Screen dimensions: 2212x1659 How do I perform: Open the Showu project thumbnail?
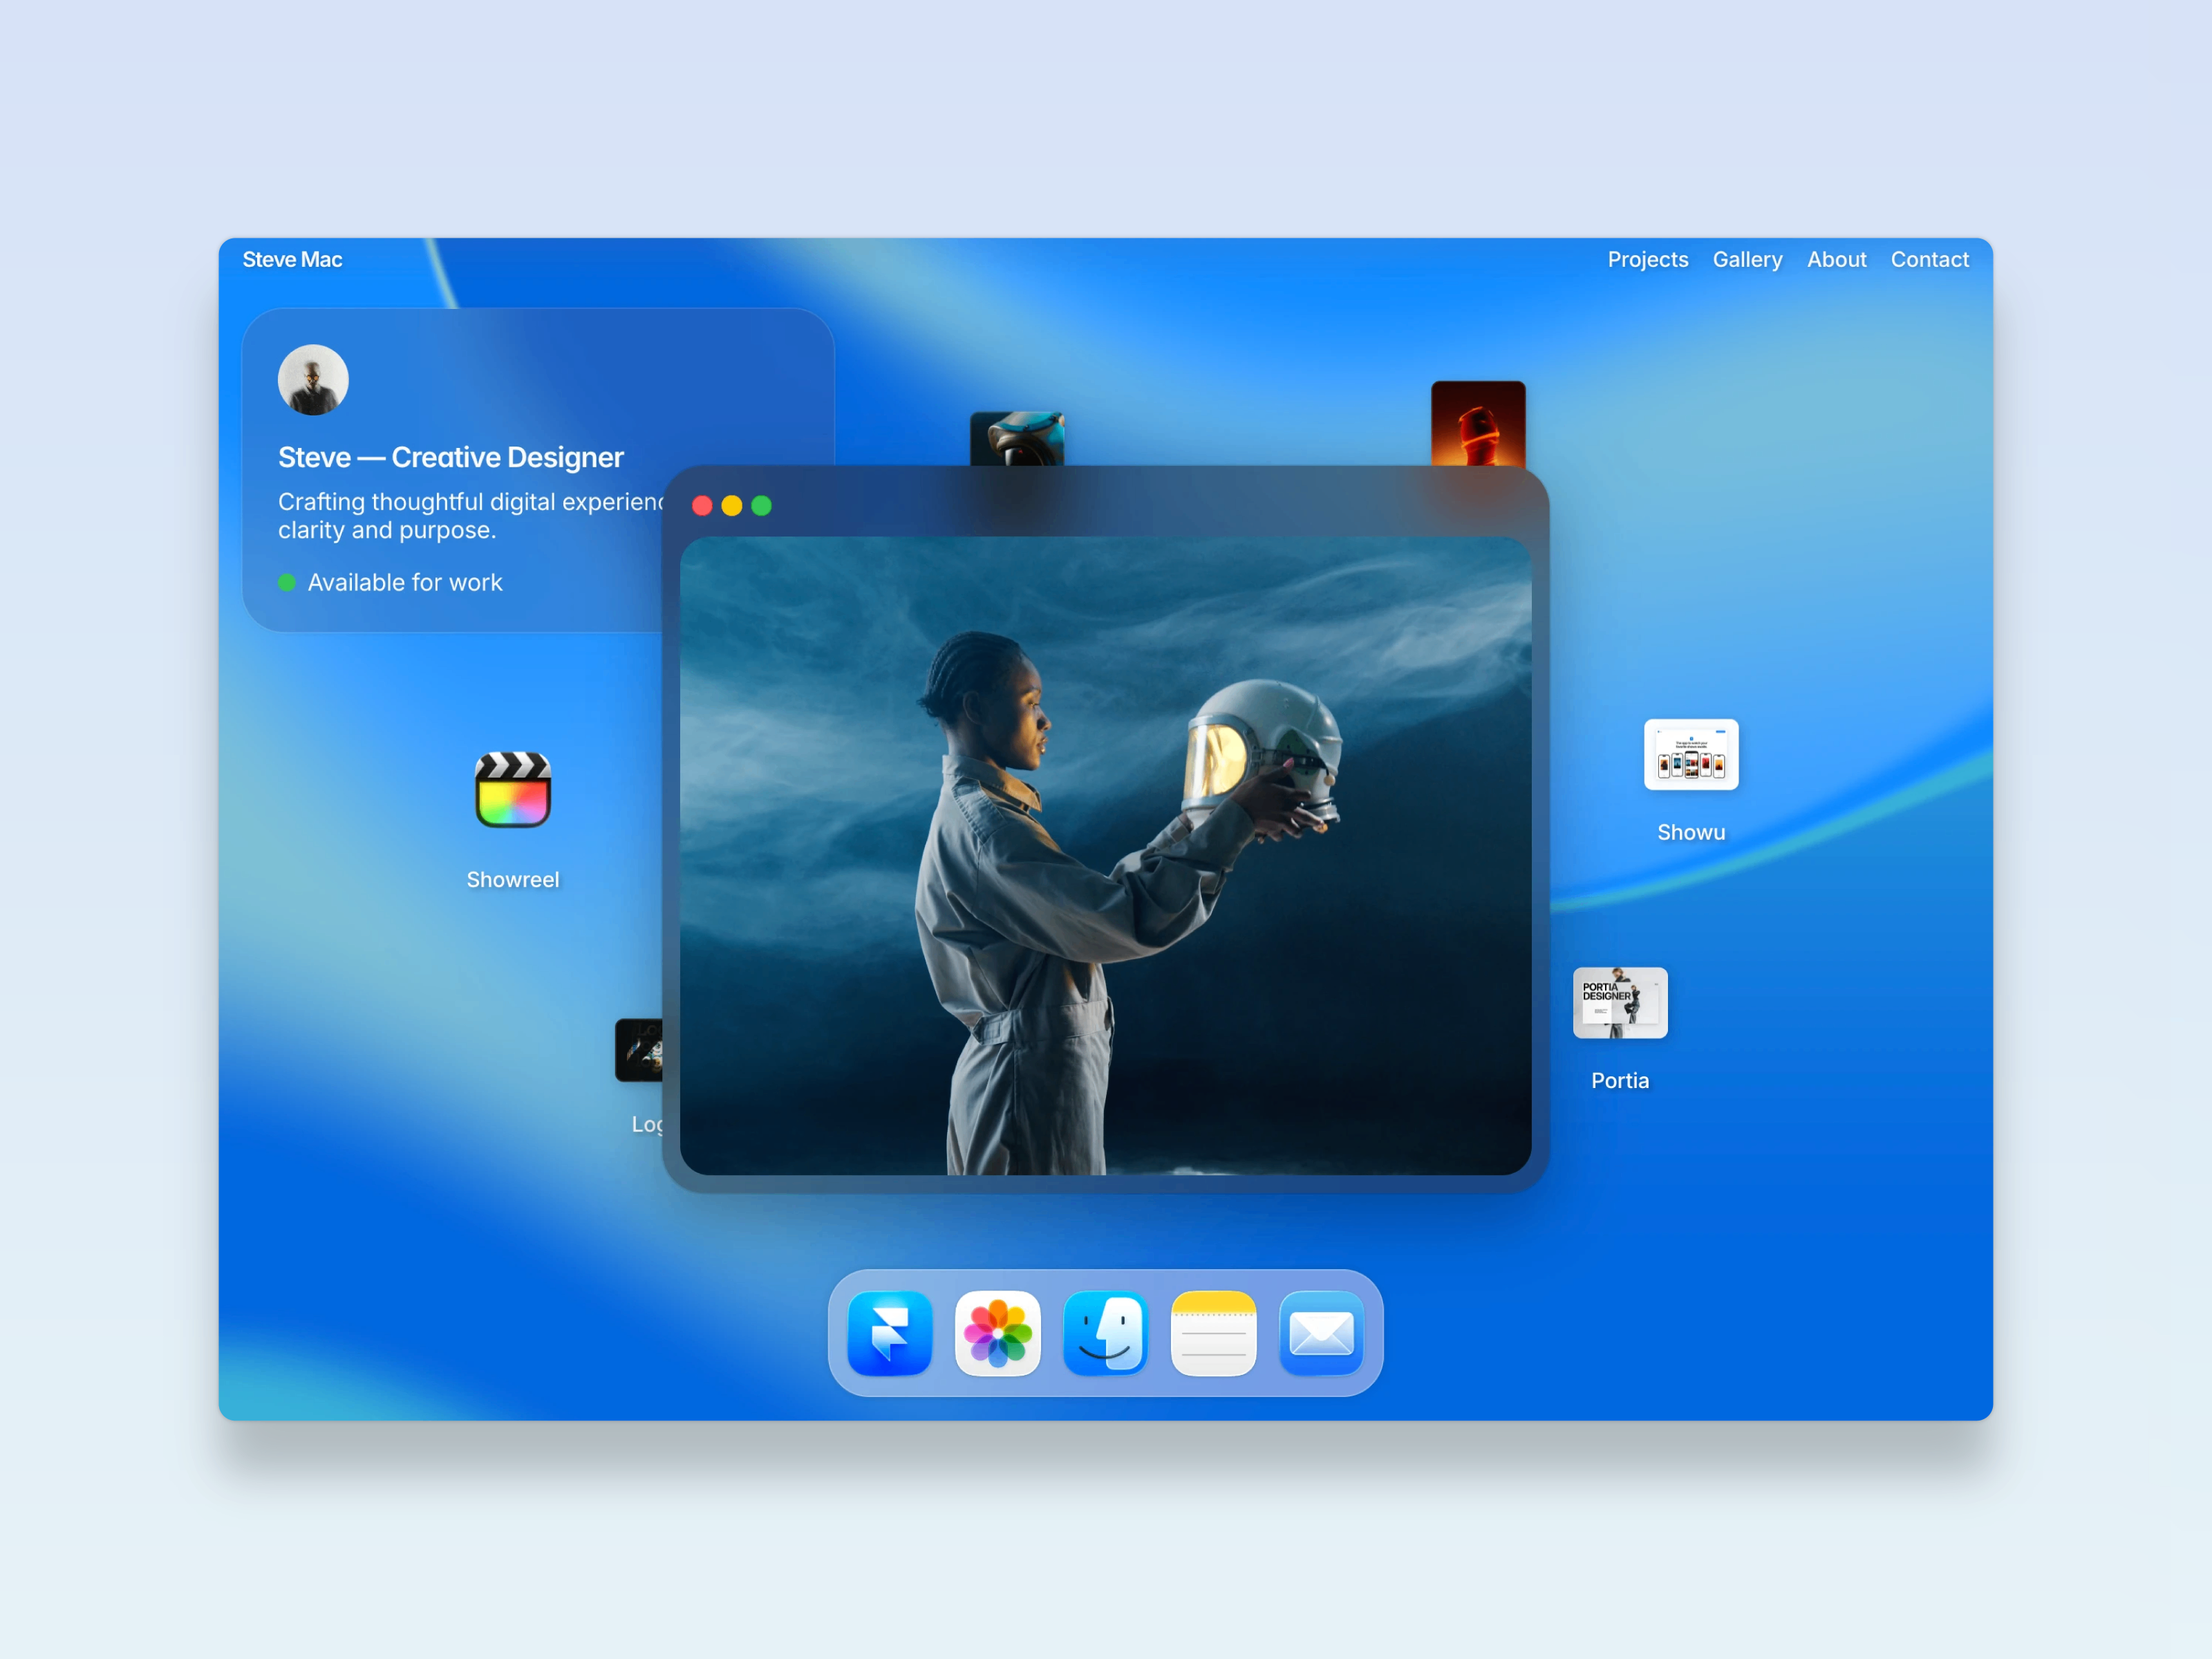pyautogui.click(x=1691, y=755)
